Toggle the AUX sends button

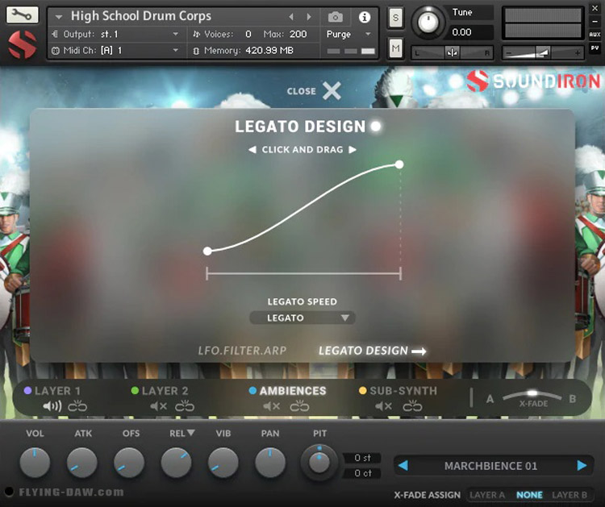coord(595,35)
